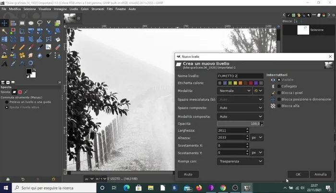Open the Livello menu
336x193 pixels.
tap(73, 9)
